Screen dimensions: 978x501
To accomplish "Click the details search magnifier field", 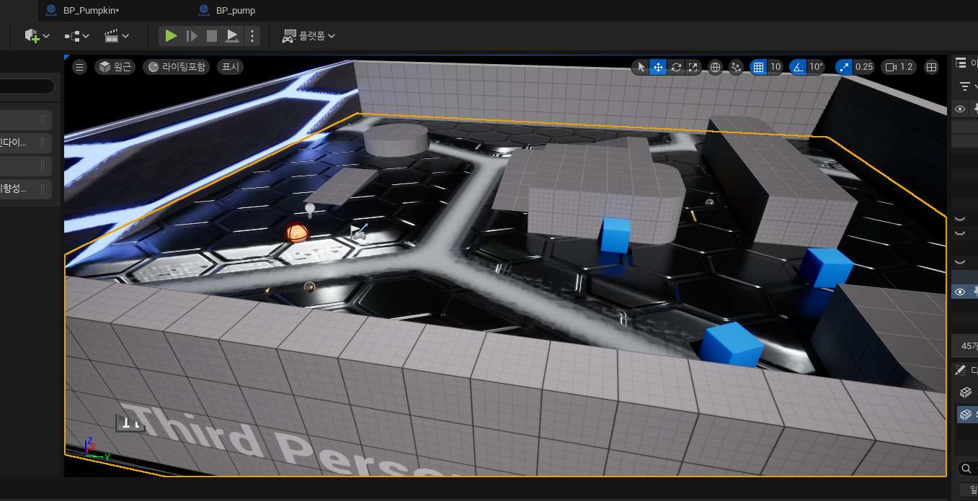I will pyautogui.click(x=967, y=469).
